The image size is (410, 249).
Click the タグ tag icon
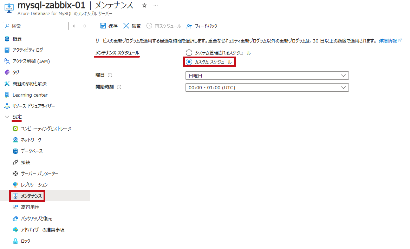(x=7, y=72)
